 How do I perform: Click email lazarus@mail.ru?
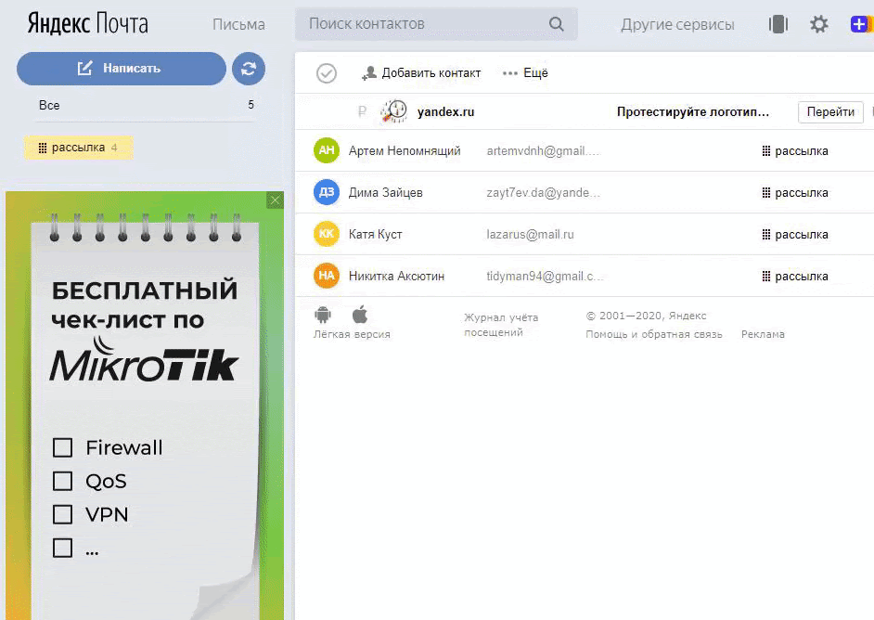tap(530, 235)
